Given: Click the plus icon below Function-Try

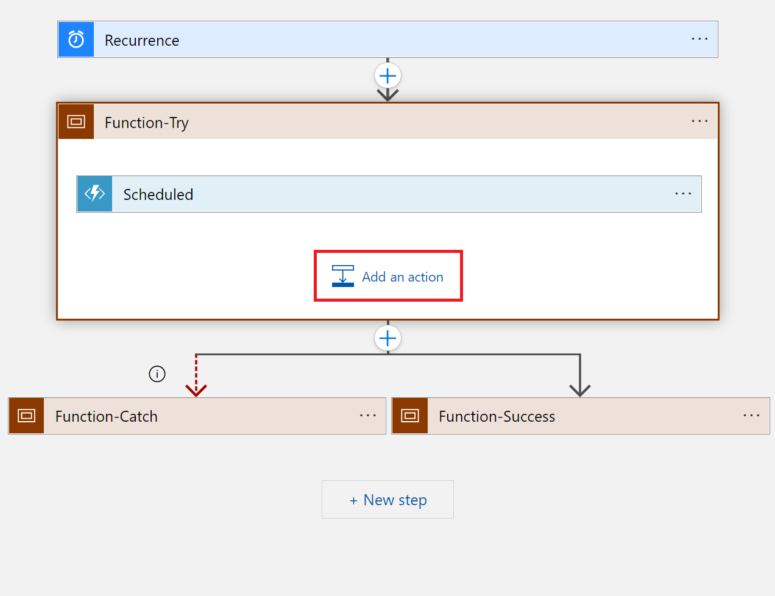Looking at the screenshot, I should [x=387, y=338].
